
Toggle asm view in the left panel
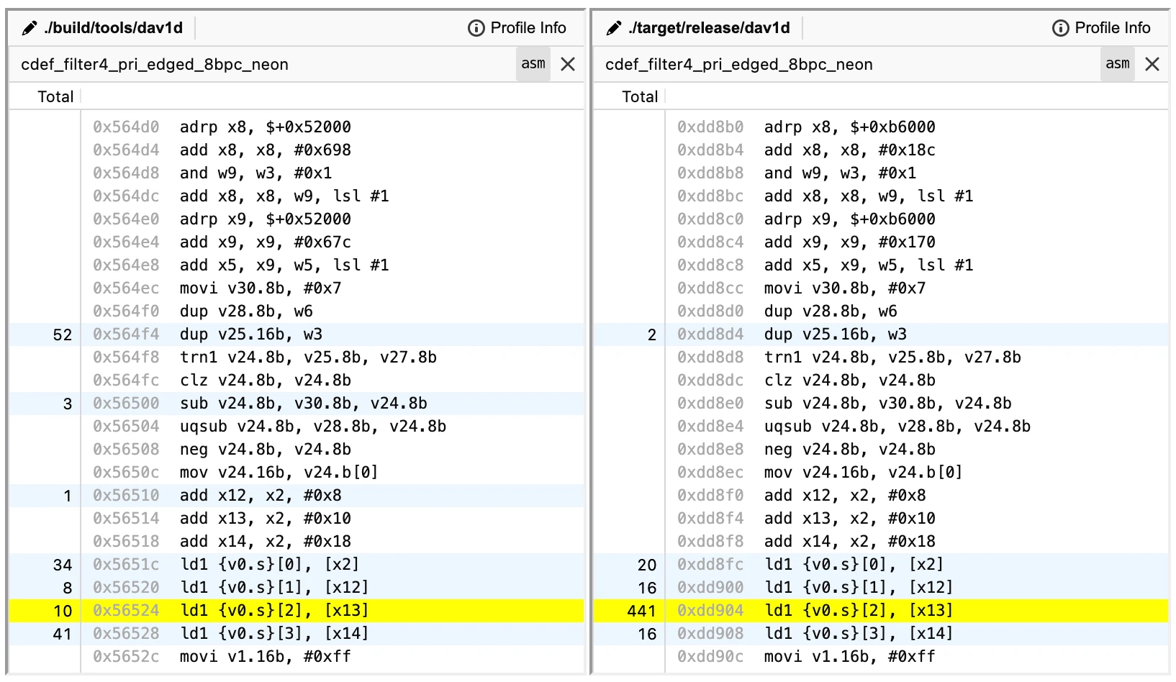tap(533, 63)
